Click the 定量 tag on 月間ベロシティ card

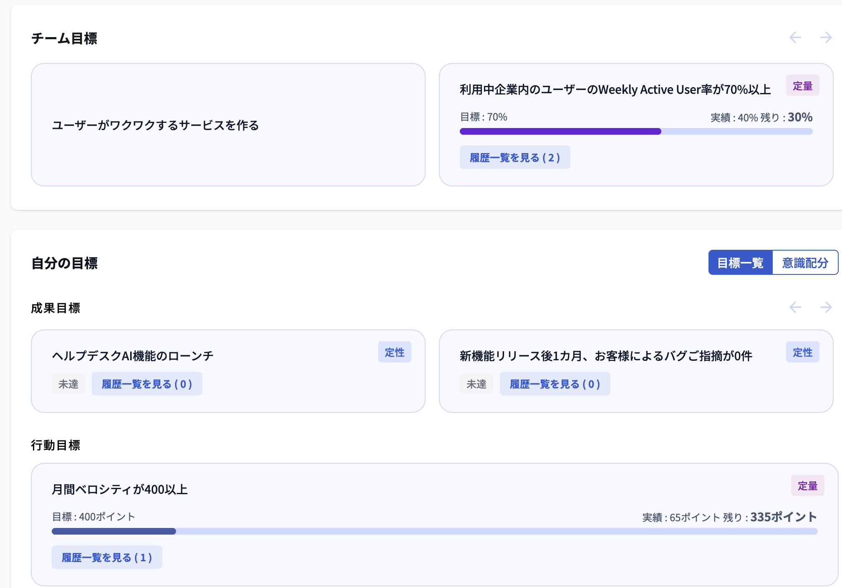click(808, 485)
